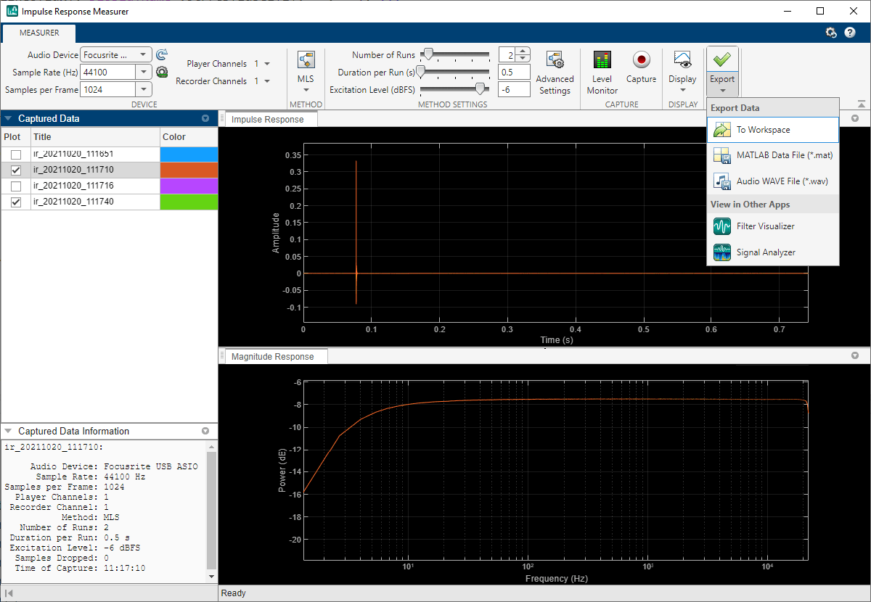The width and height of the screenshot is (871, 602).
Task: Open Signal Analyzer from export menu
Action: (x=766, y=252)
